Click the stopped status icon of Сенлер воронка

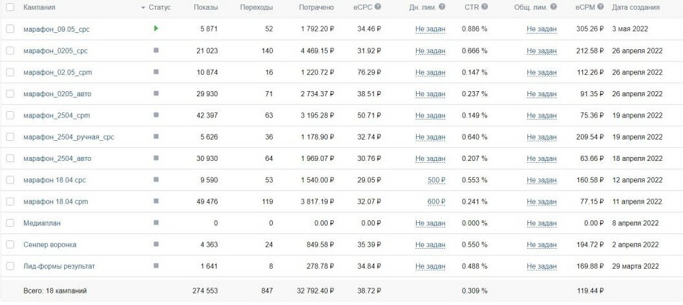click(x=156, y=244)
